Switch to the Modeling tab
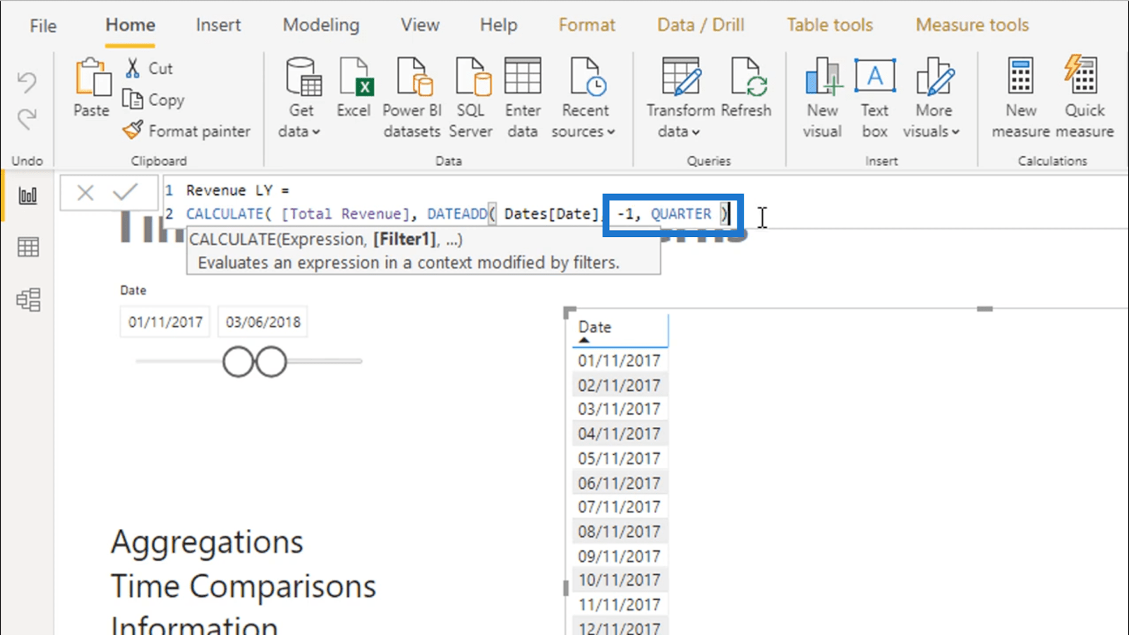The image size is (1129, 635). (x=321, y=25)
